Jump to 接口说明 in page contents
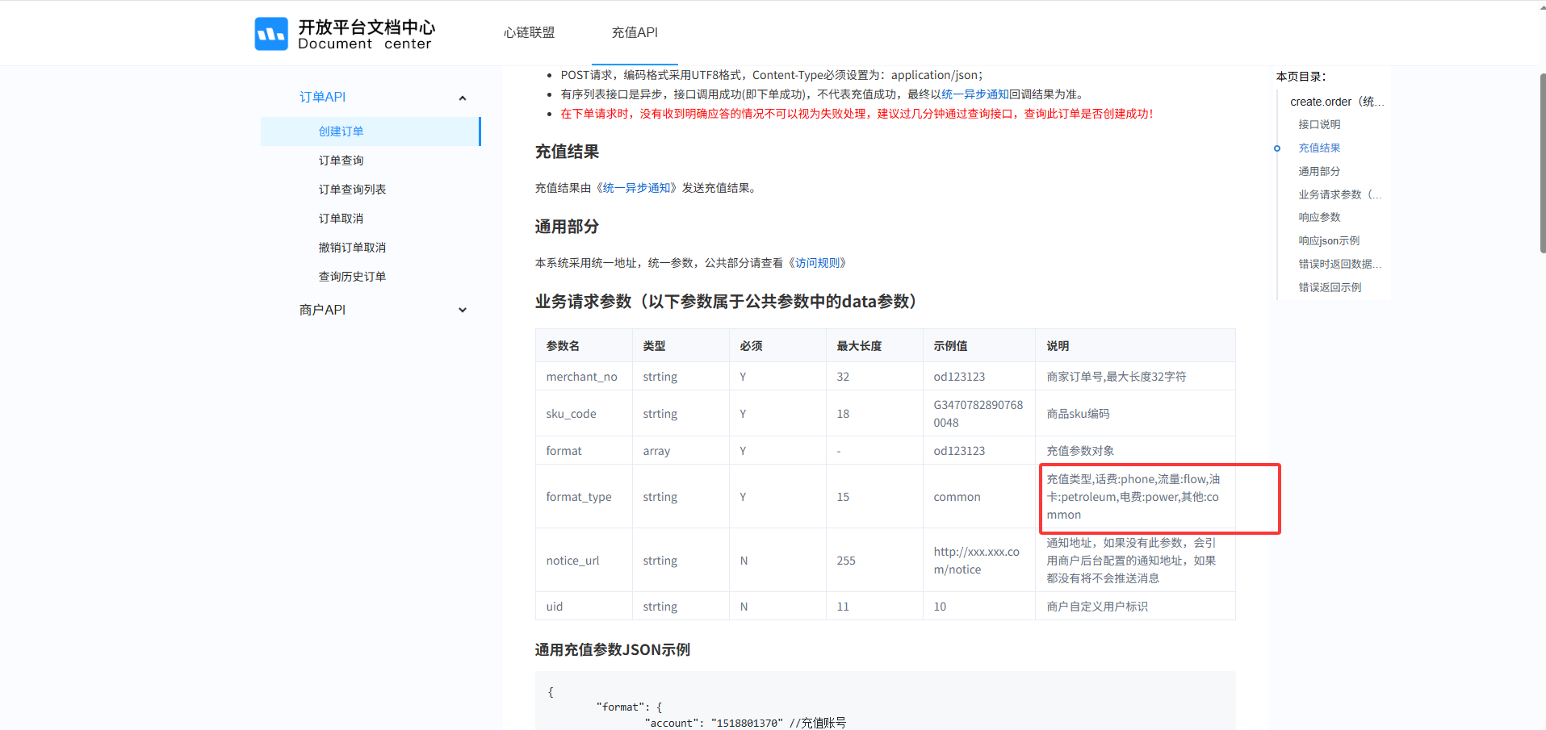1546x730 pixels. tap(1319, 124)
